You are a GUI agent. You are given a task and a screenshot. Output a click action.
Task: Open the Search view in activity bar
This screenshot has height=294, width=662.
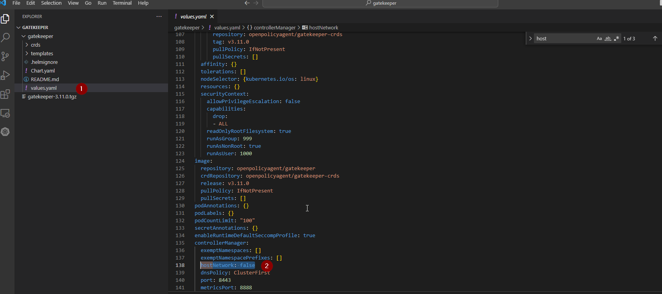pos(5,38)
